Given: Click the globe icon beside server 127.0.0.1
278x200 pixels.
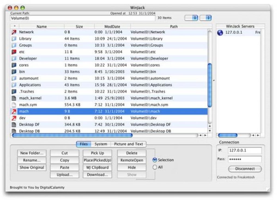Looking at the screenshot, I should point(220,33).
